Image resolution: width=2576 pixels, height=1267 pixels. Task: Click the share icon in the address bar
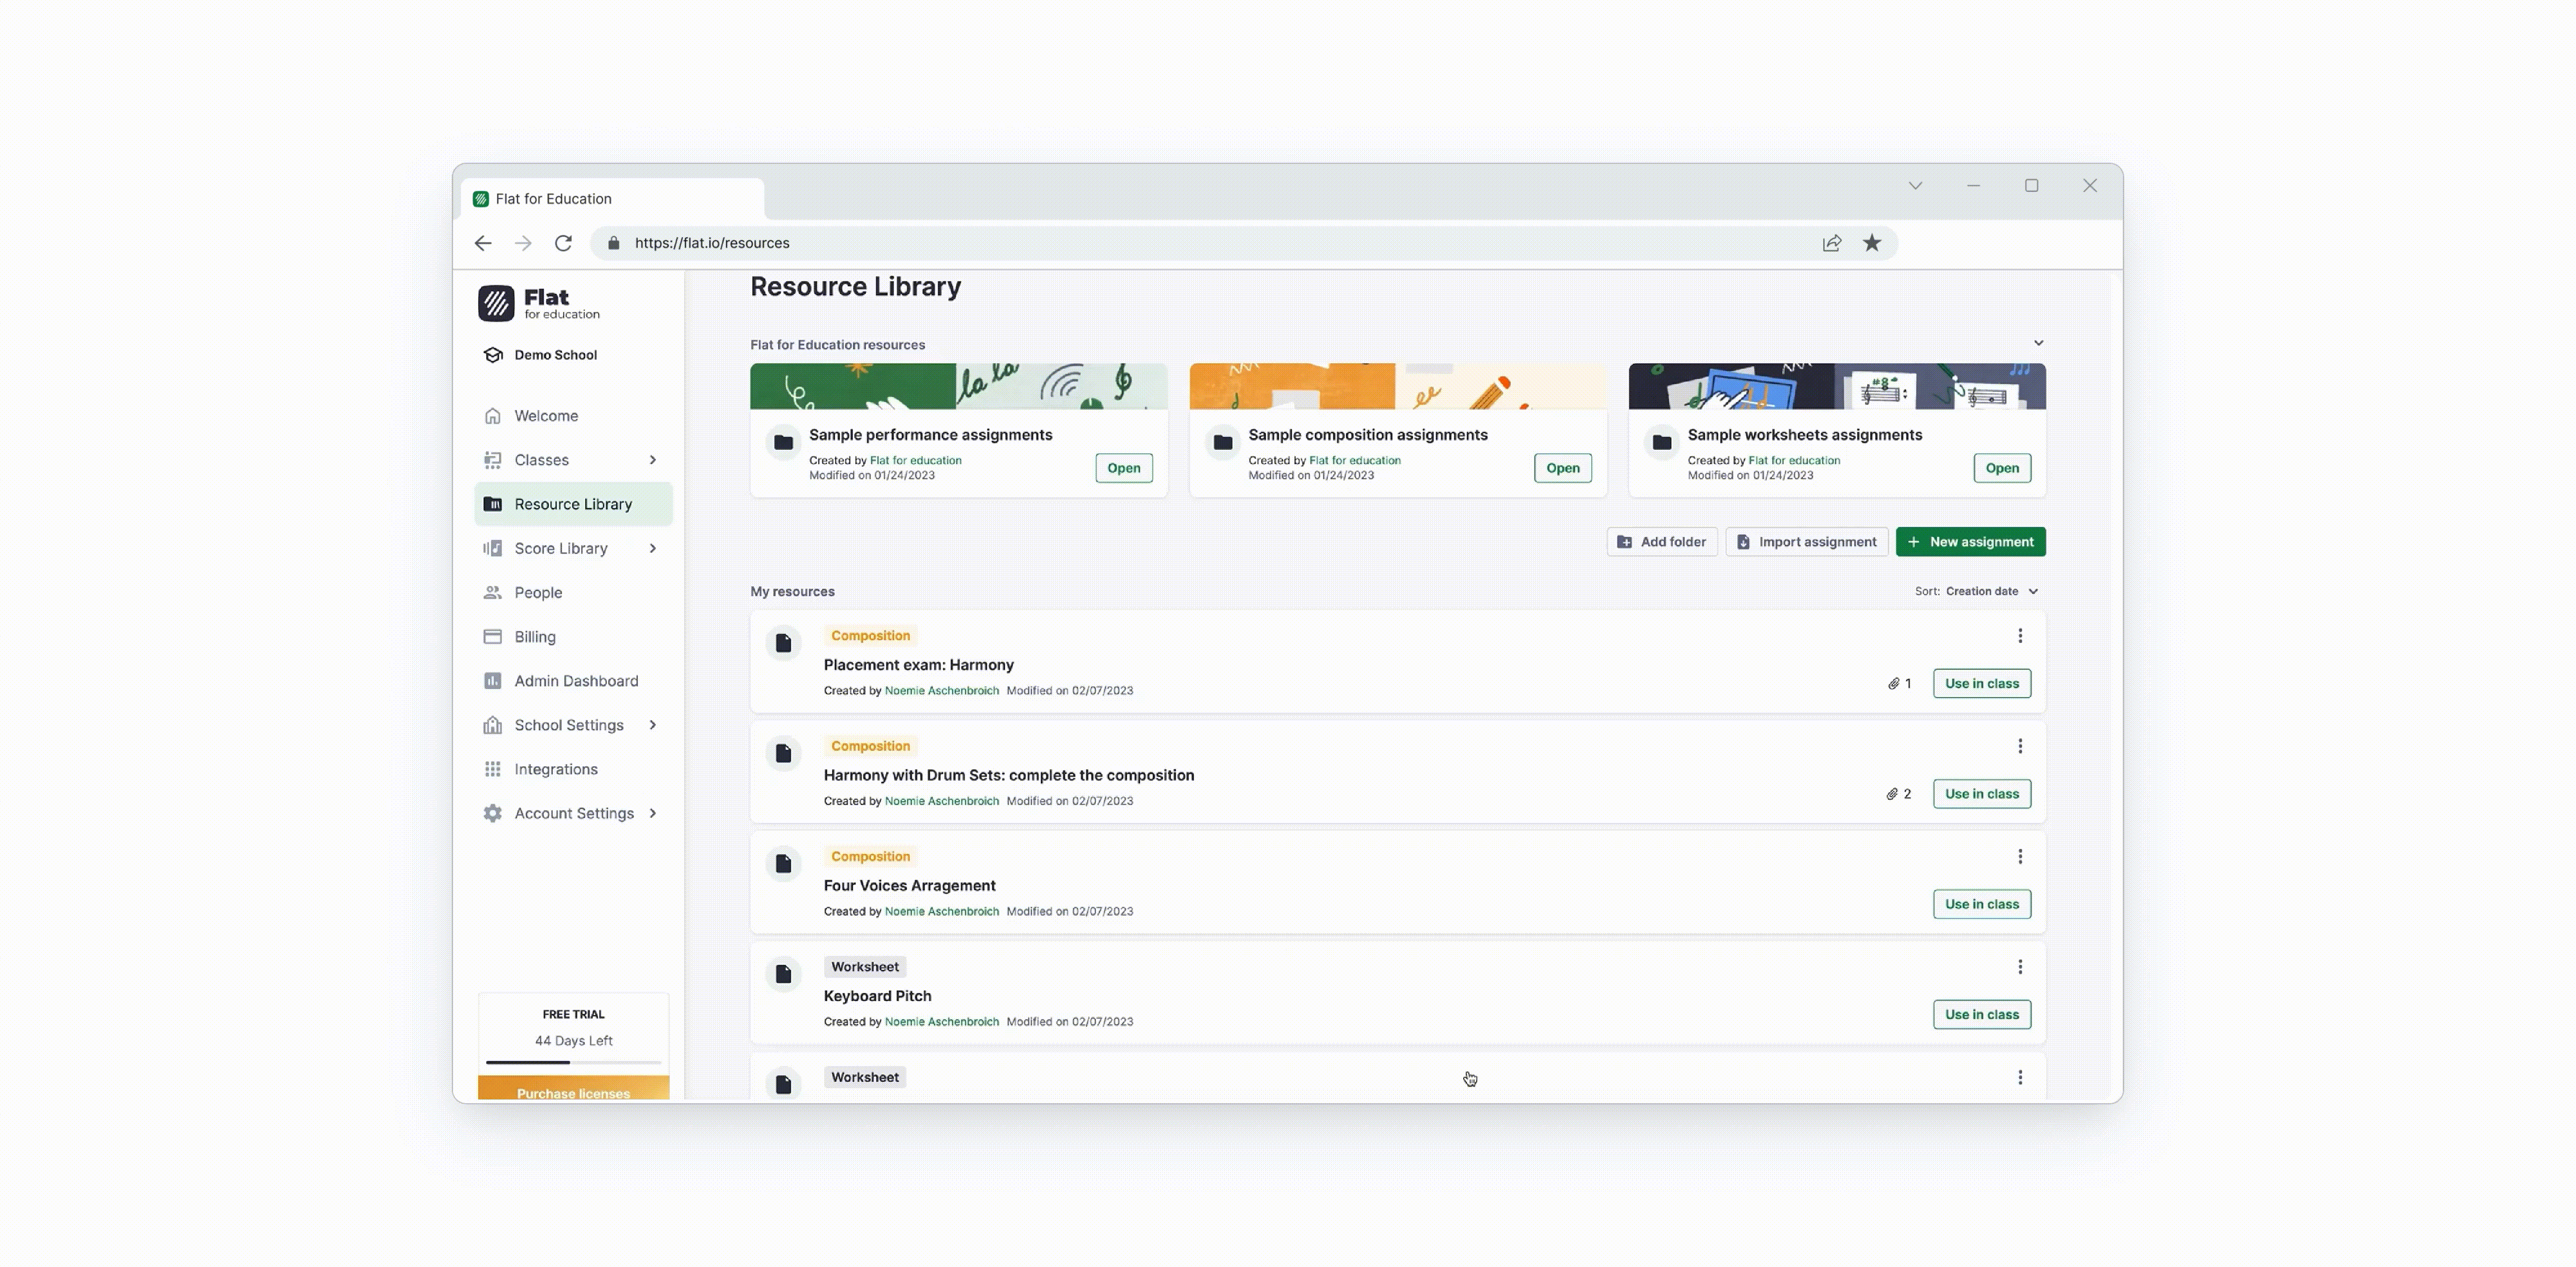tap(1832, 243)
